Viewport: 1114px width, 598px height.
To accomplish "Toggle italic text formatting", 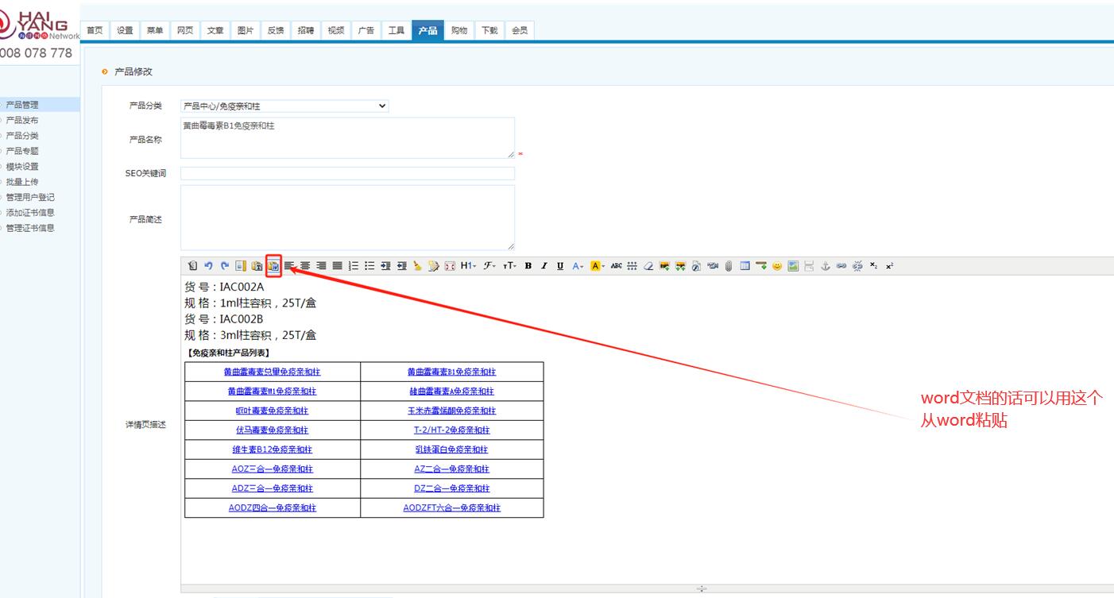I will pos(544,266).
